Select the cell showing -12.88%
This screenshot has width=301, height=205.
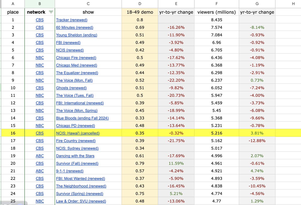[257, 141]
